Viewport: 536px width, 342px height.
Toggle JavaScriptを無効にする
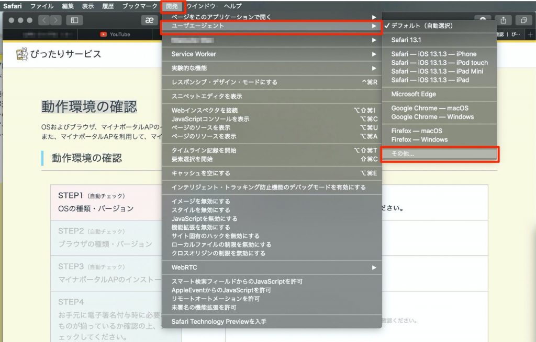272,219
